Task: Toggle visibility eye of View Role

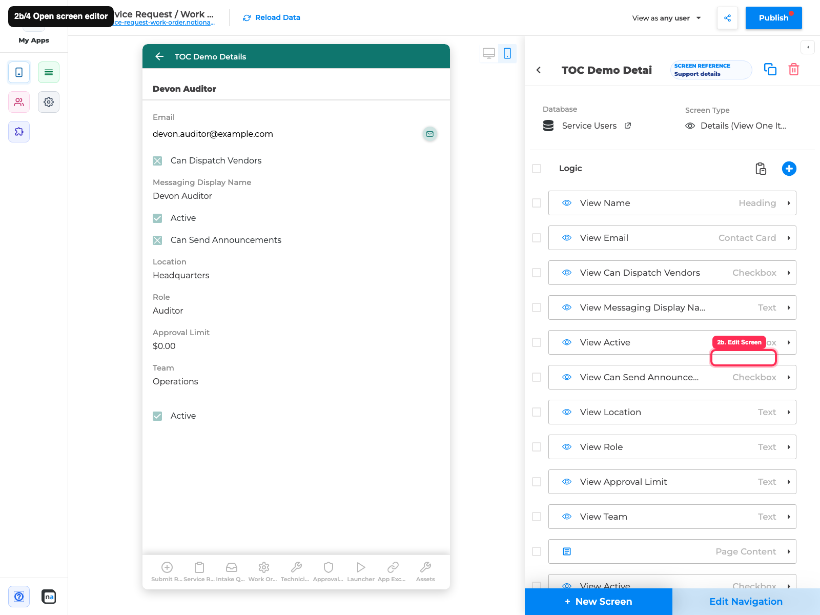Action: pyautogui.click(x=567, y=447)
